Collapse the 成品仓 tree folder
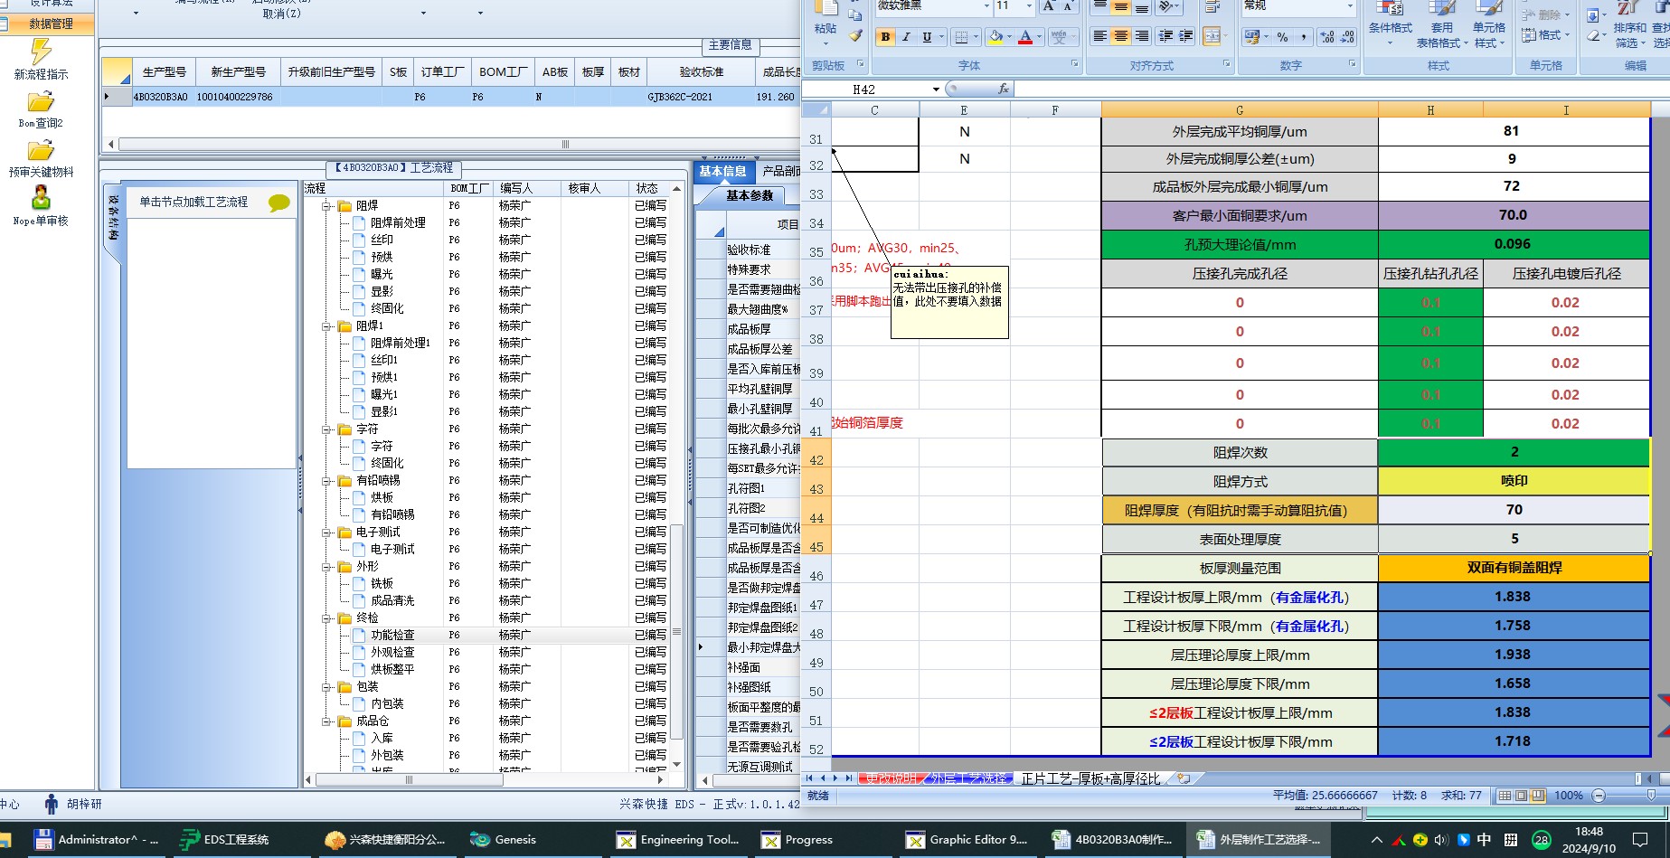This screenshot has height=858, width=1670. [x=327, y=721]
